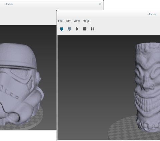The width and height of the screenshot is (160, 141).
Task: Open the Help menu
Action: (x=86, y=21)
